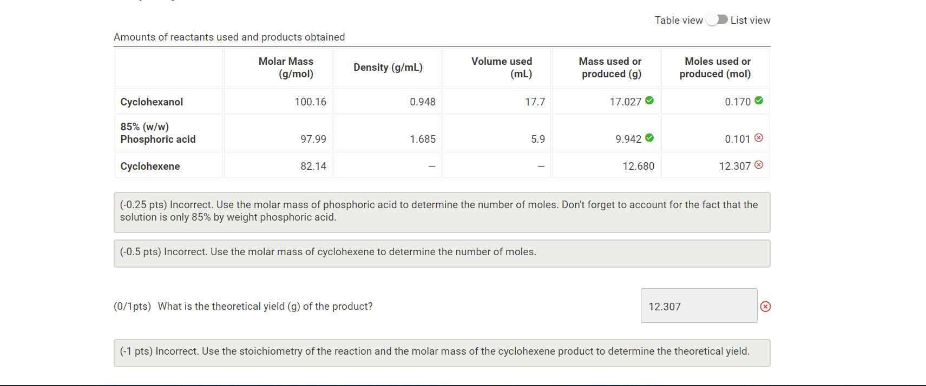
Task: Click the List view label
Action: 751,20
